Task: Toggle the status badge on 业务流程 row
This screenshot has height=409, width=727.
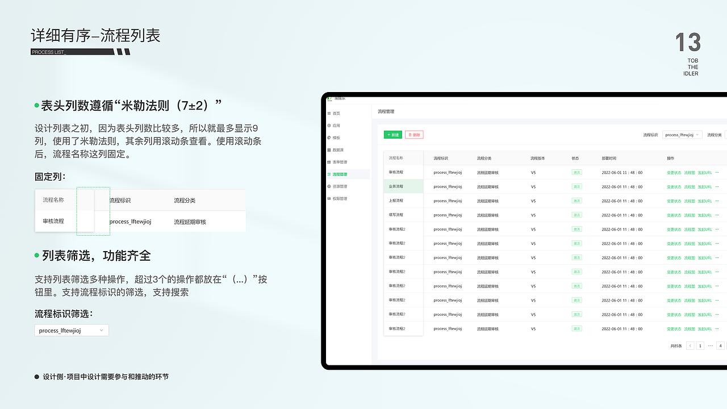Action: 576,186
